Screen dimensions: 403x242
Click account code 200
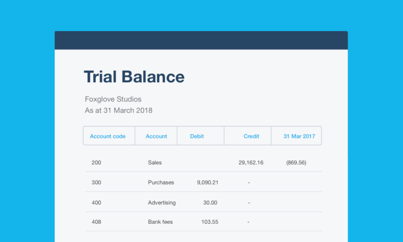[x=96, y=163]
